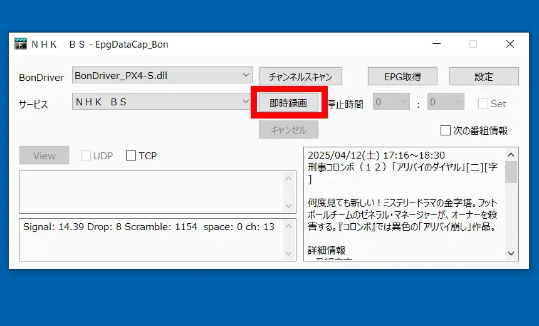Click the チャンネルスキャン button
539x326 pixels.
(300, 76)
